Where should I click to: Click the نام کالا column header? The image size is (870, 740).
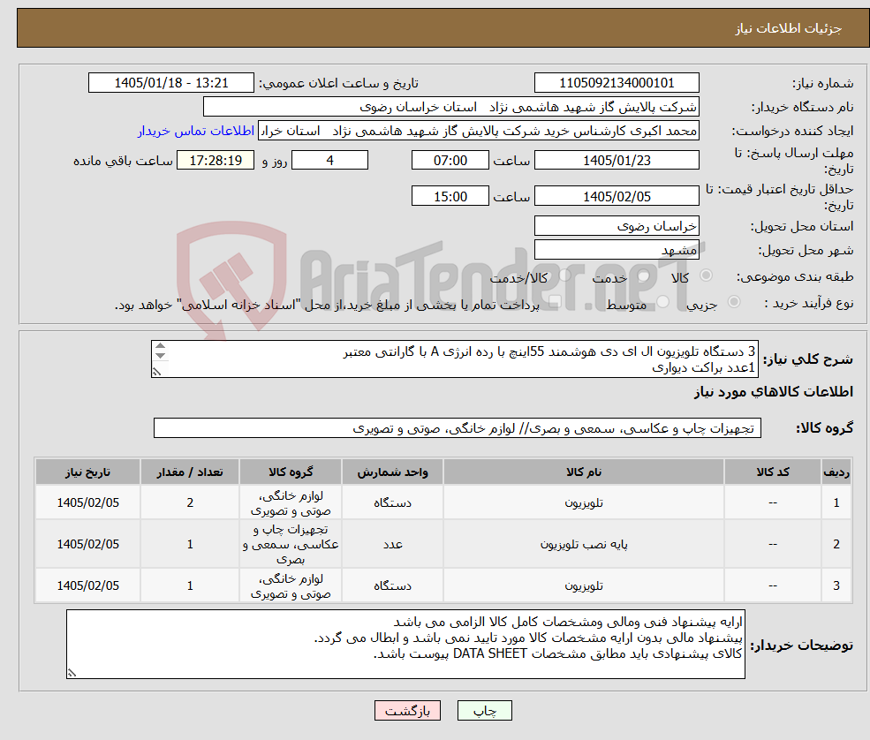point(584,472)
